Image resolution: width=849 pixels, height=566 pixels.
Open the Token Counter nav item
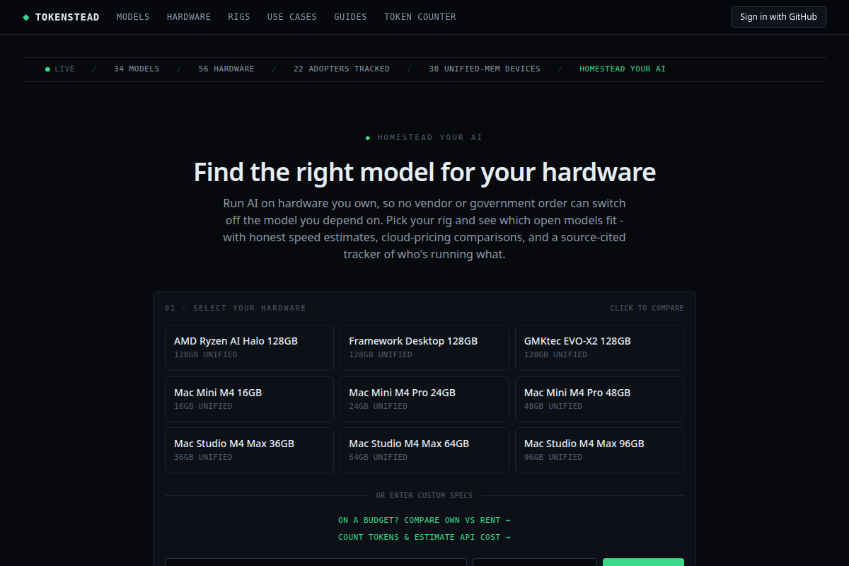tap(420, 17)
